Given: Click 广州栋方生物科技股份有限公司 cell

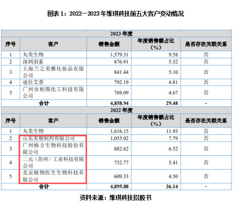Looking at the screenshot, I should pyautogui.click(x=53, y=149).
